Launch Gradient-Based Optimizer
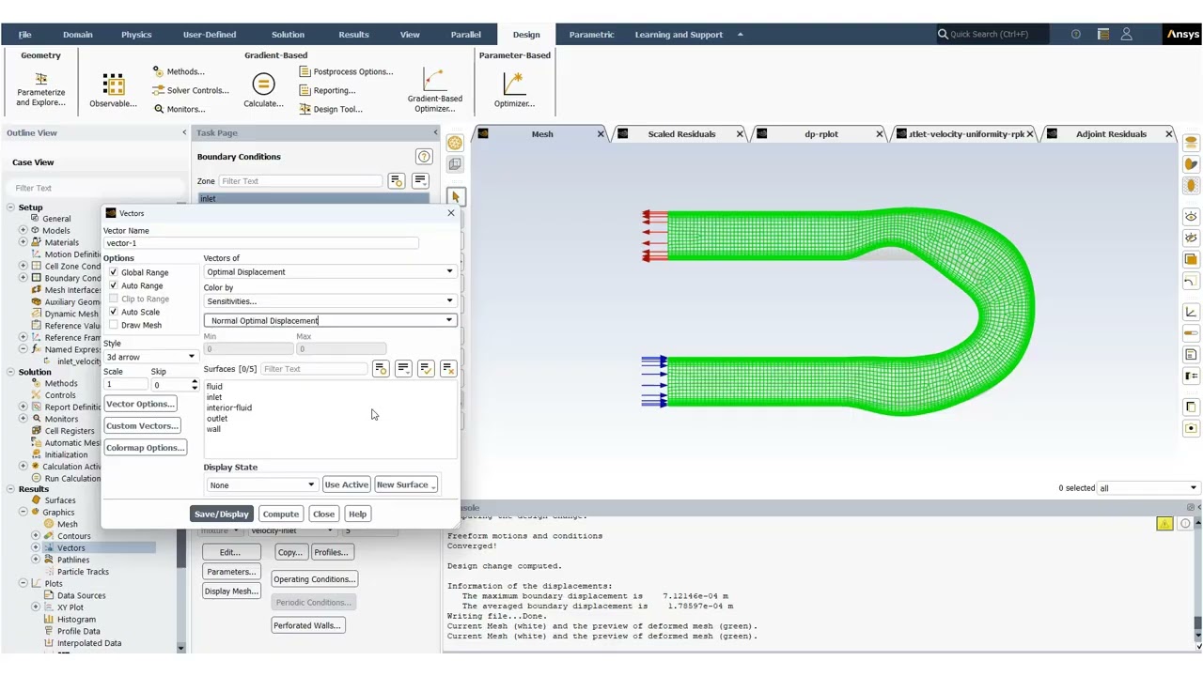1203x676 pixels. coord(434,90)
